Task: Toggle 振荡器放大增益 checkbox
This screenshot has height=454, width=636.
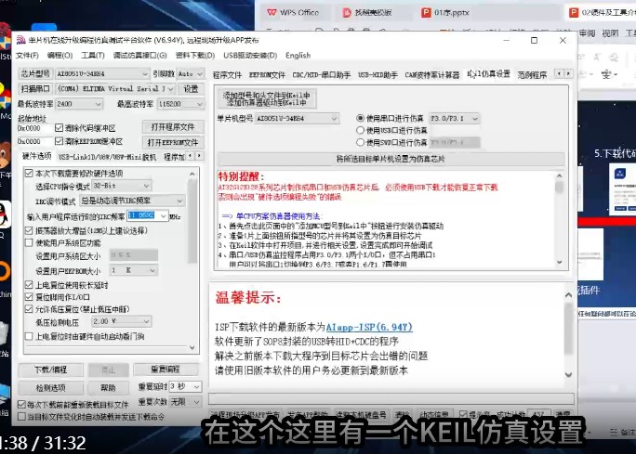Action: pos(29,230)
